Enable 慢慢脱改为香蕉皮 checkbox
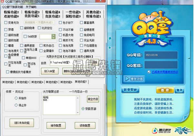 click(x=7, y=72)
